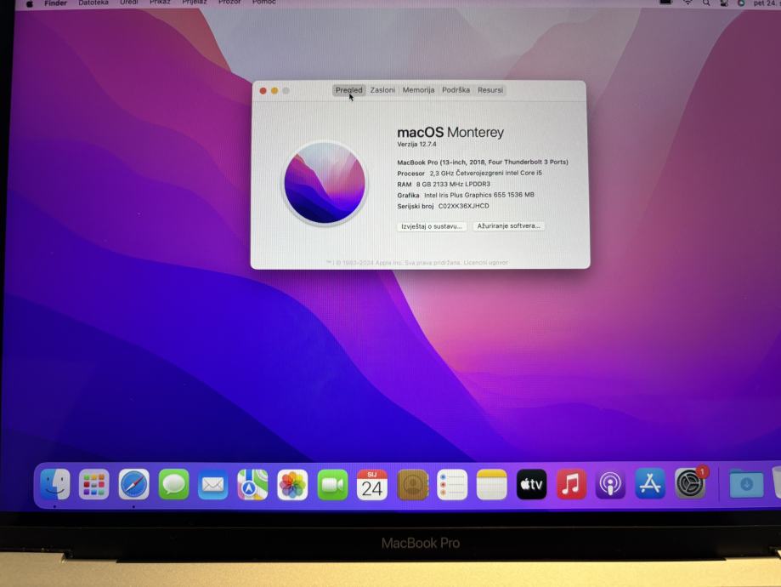The height and width of the screenshot is (587, 781).
Task: Open Music app in the Dock
Action: [x=571, y=484]
